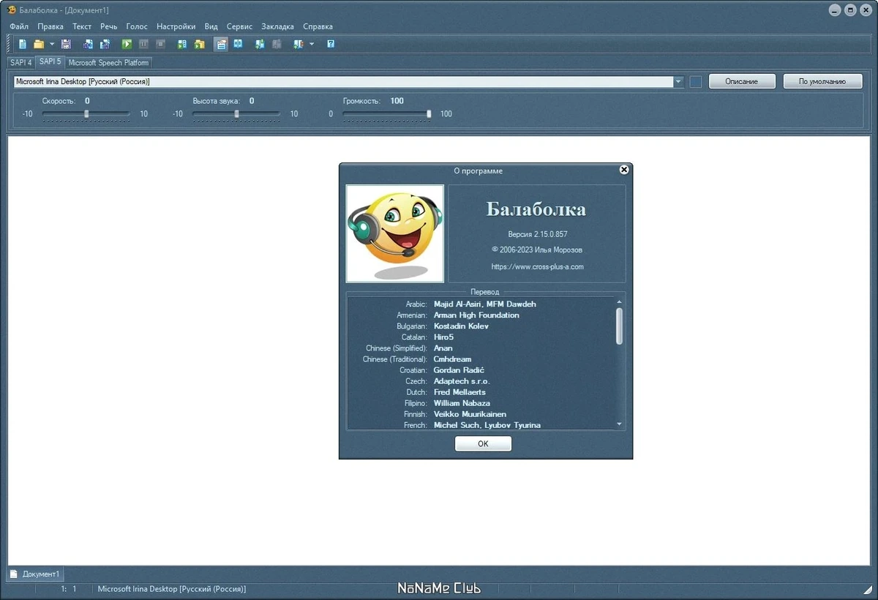Select the Arabic: Majid Al-Asiri row
This screenshot has height=600, width=878.
pos(481,304)
